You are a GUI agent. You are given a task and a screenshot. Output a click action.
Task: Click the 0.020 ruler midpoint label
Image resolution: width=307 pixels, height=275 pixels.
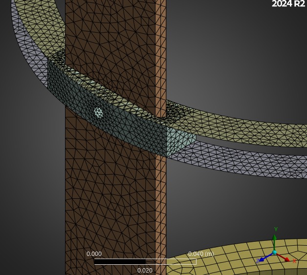(145, 270)
